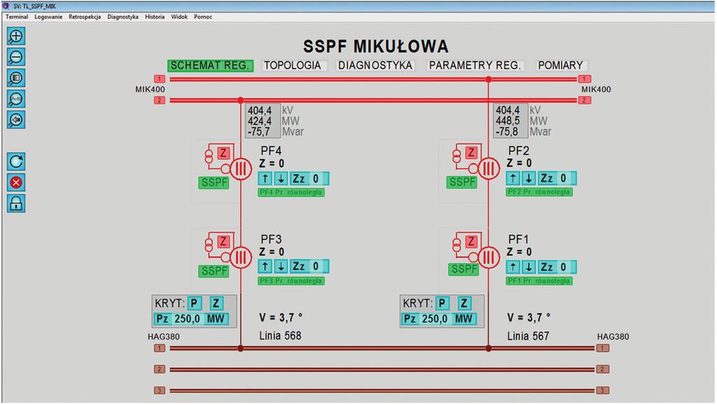Click left HAG380 busbar 3 marker

(159, 390)
